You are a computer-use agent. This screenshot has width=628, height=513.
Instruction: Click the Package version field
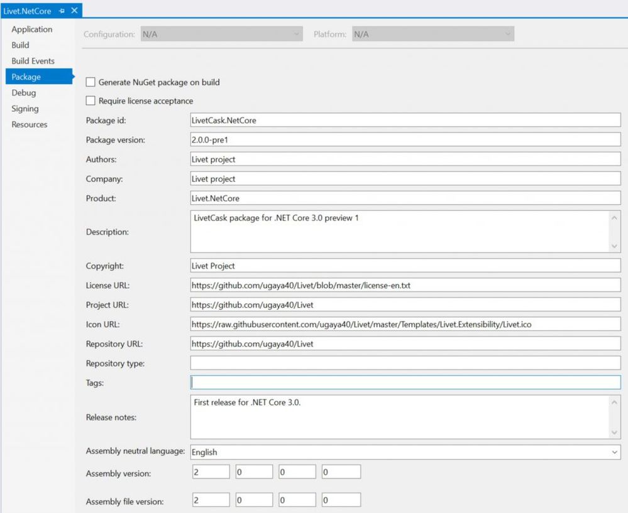click(x=405, y=139)
